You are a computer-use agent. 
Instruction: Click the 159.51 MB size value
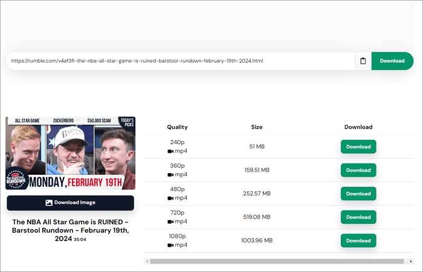tap(257, 170)
